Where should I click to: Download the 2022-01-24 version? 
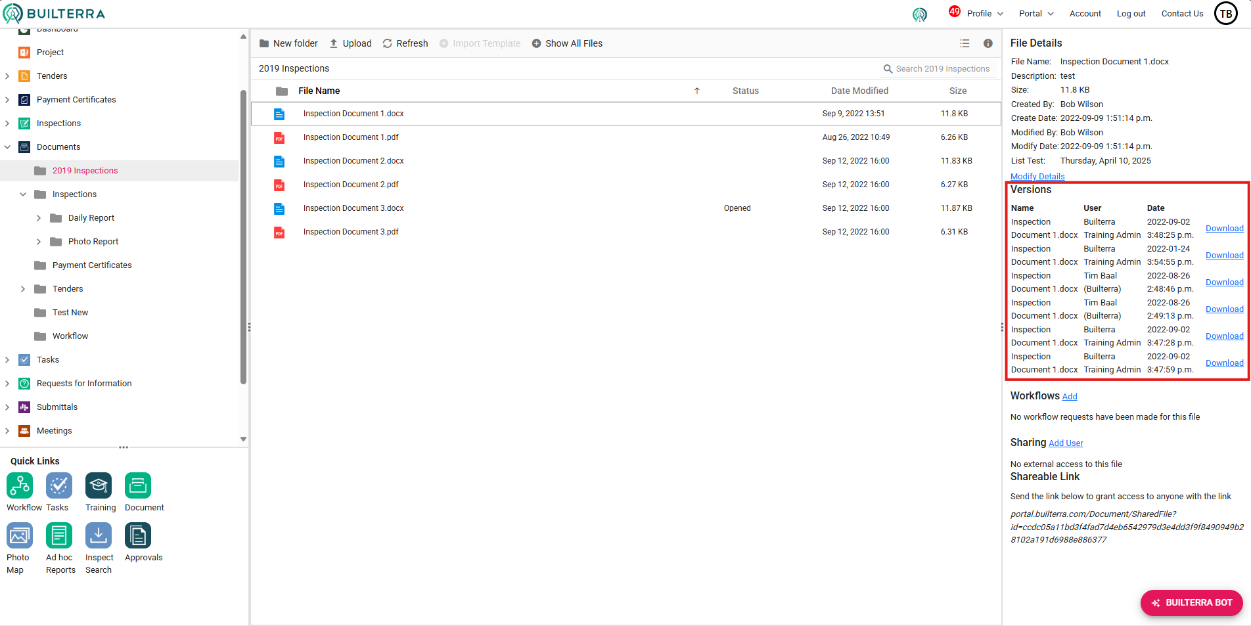(1224, 256)
